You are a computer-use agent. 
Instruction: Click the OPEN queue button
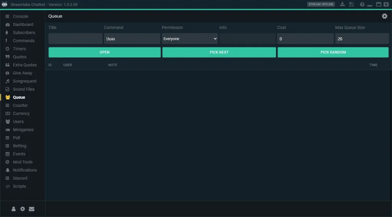pyautogui.click(x=105, y=52)
